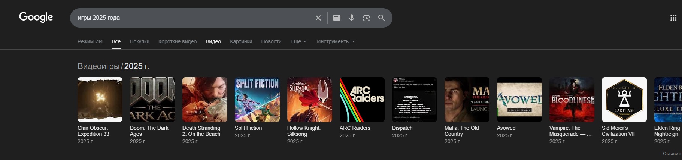This screenshot has width=682, height=160.
Task: Start voice search with the microphone icon
Action: tap(352, 18)
